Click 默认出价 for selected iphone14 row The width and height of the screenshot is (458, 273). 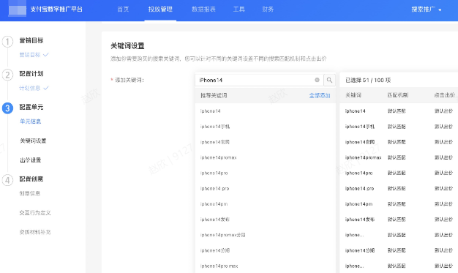[x=443, y=111]
